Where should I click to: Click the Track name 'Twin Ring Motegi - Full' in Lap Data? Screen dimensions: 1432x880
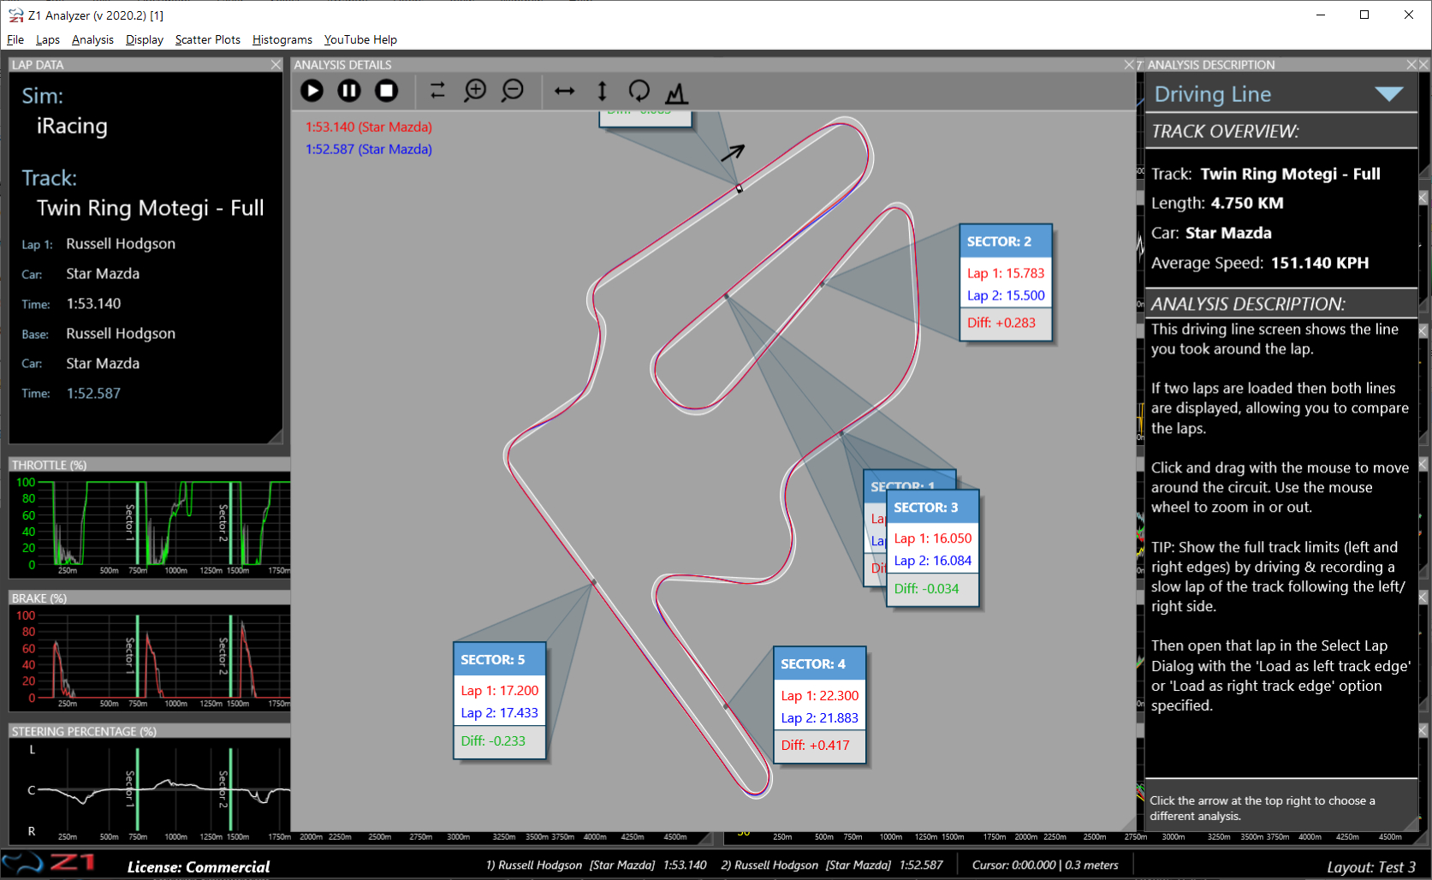(x=151, y=208)
